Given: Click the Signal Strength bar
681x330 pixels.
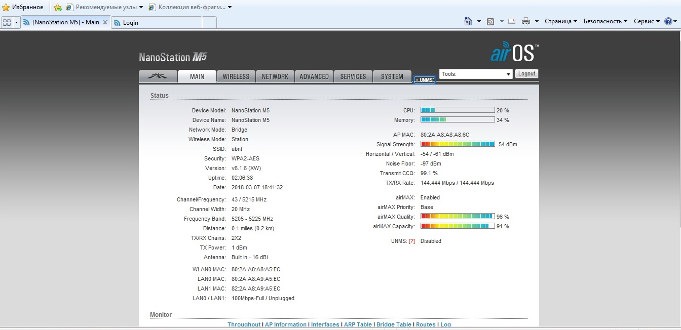Looking at the screenshot, I should pyautogui.click(x=458, y=144).
